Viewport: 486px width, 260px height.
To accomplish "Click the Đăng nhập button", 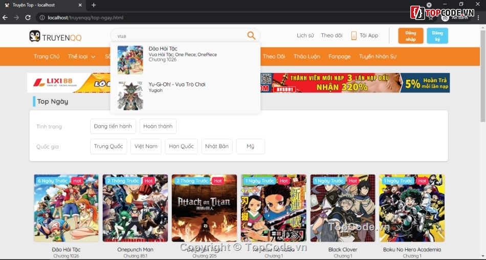I will 410,36.
